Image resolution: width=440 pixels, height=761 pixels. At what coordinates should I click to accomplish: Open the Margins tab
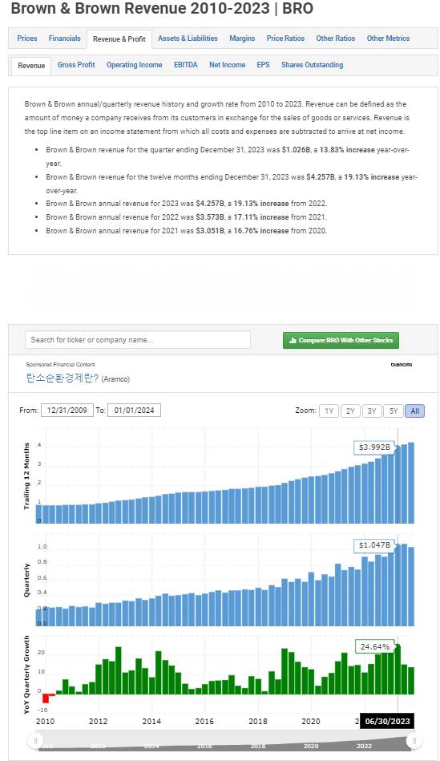242,38
